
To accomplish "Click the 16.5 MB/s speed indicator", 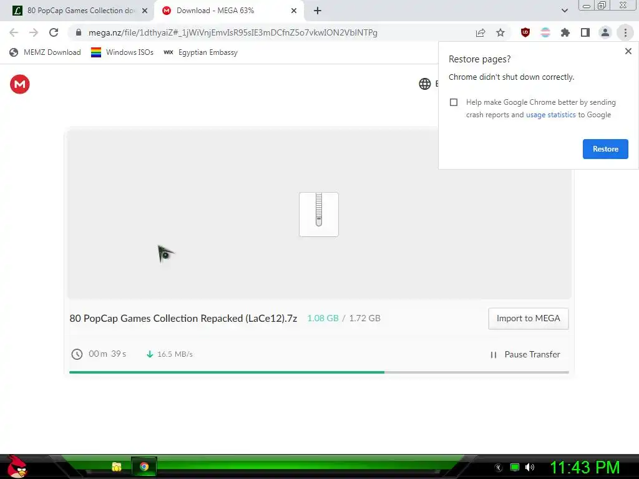I will pyautogui.click(x=175, y=354).
